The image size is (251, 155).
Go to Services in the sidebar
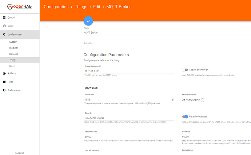pyautogui.click(x=14, y=54)
